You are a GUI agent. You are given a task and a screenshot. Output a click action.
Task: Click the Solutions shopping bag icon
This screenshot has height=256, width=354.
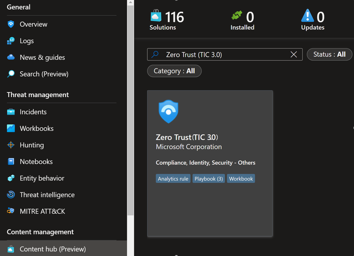pyautogui.click(x=156, y=15)
